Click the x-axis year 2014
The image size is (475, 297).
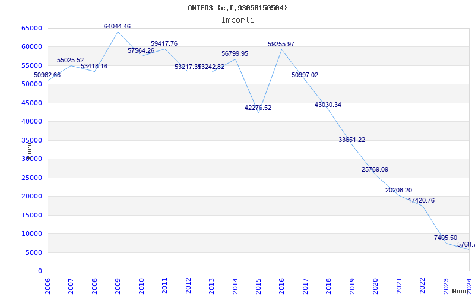[235, 286]
